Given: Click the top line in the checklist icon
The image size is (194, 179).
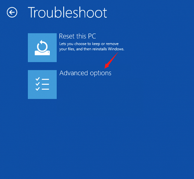Looking at the screenshot, I should tap(45, 79).
